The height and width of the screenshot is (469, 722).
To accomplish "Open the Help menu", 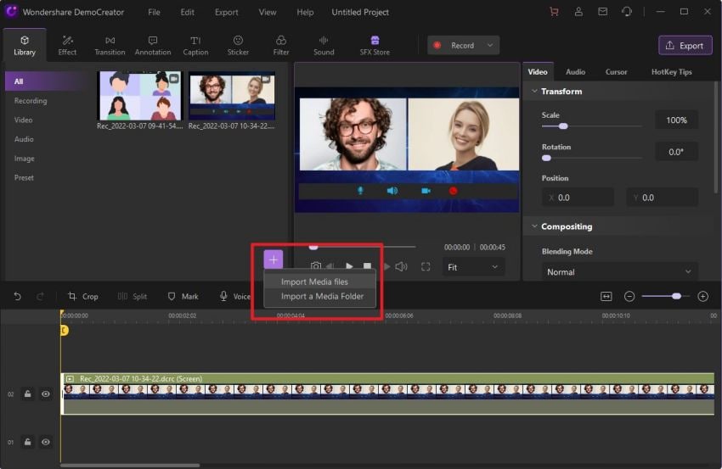I will point(305,13).
